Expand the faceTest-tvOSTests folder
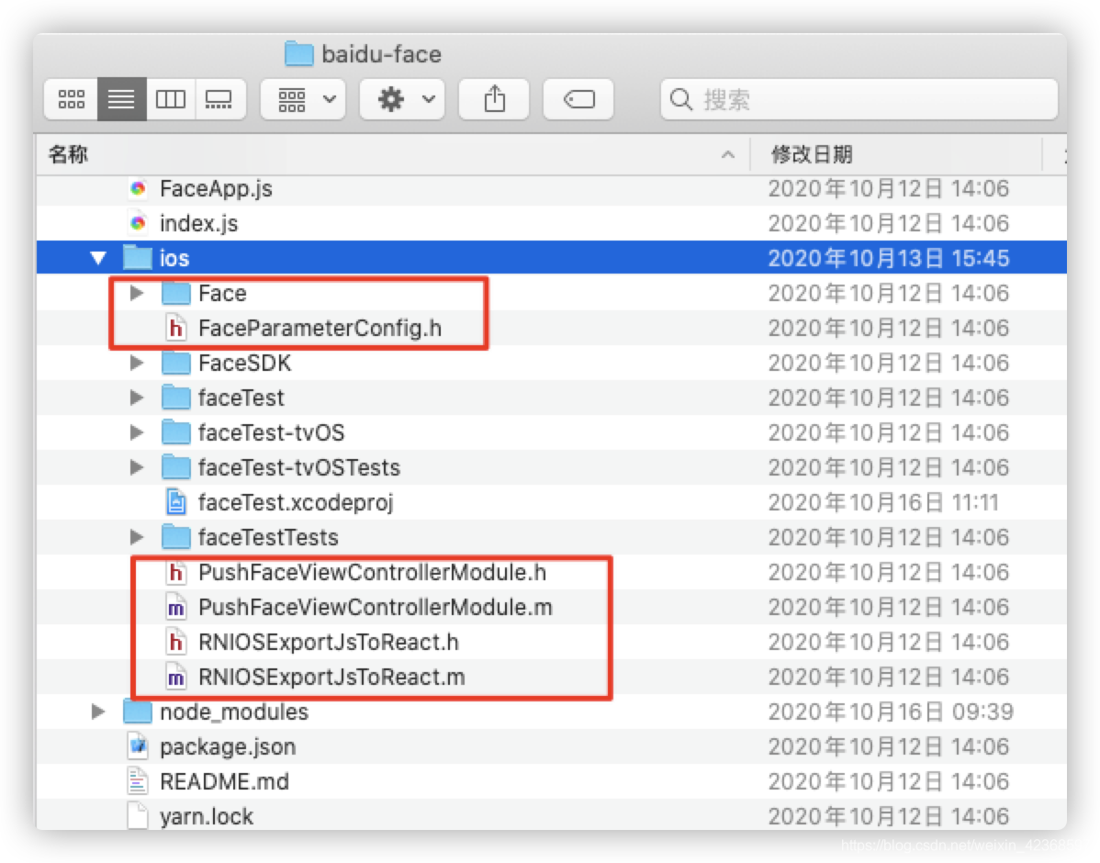The height and width of the screenshot is (863, 1100). 137,467
